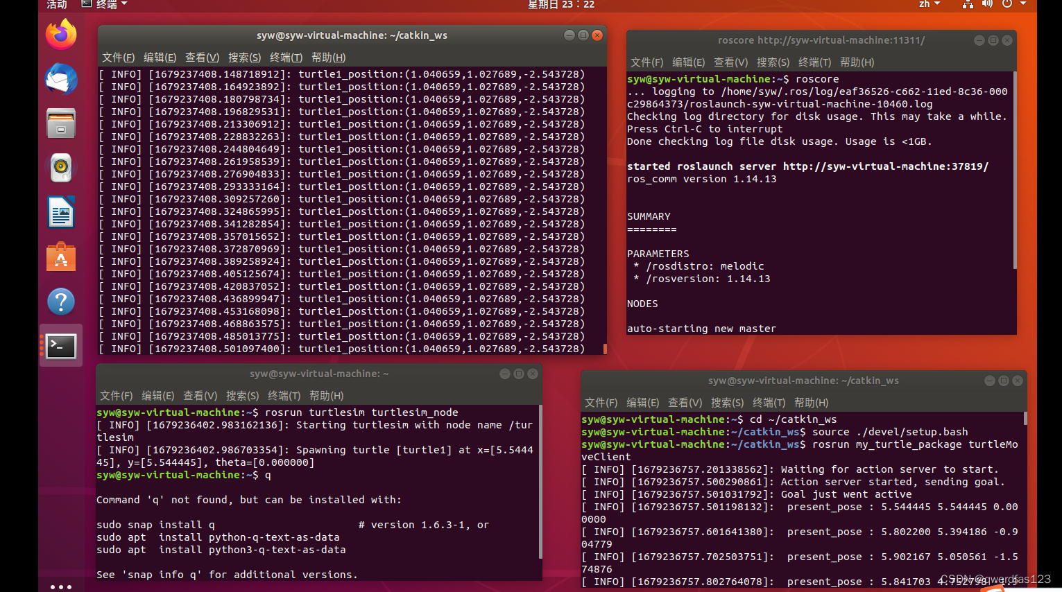Open network status icon in top bar
The image size is (1062, 592).
[968, 4]
